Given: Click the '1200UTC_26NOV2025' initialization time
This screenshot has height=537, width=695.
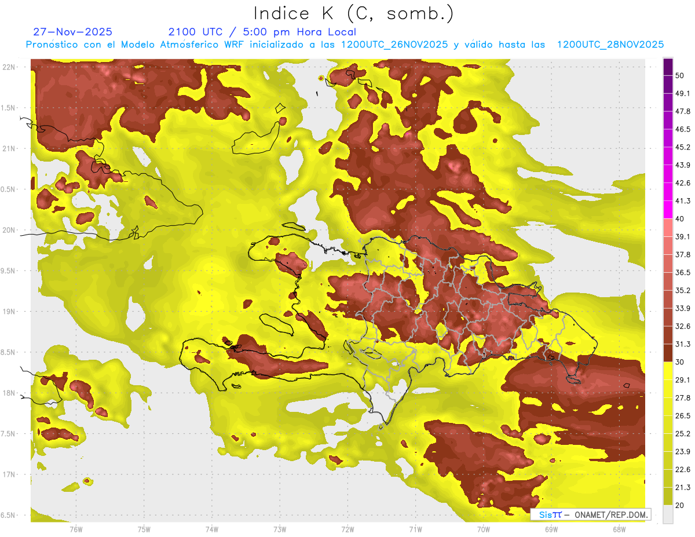Looking at the screenshot, I should click(x=394, y=45).
